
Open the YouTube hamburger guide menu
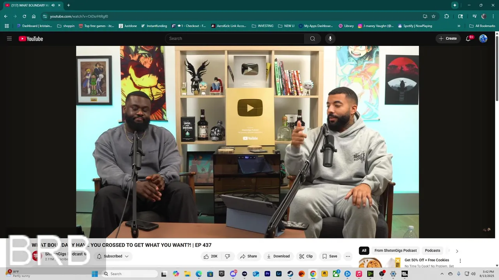tap(9, 38)
